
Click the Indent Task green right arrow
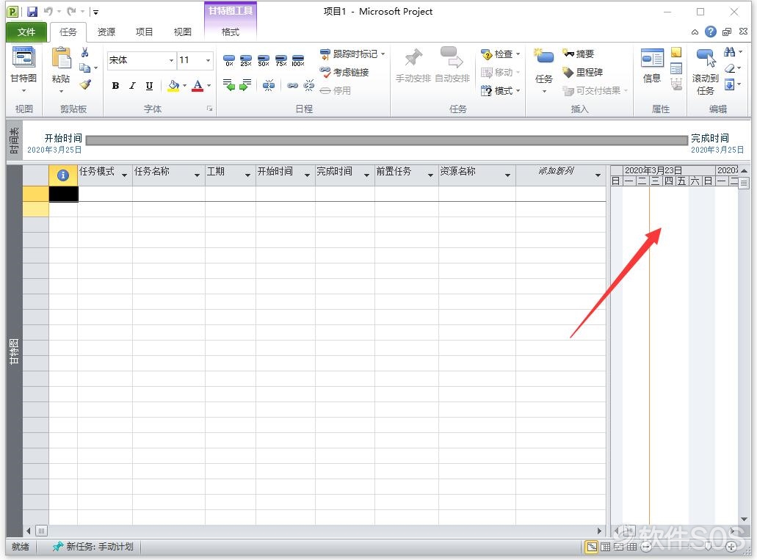coord(246,85)
